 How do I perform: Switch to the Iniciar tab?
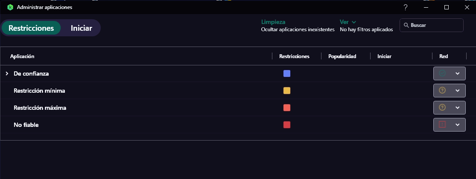pyautogui.click(x=82, y=28)
